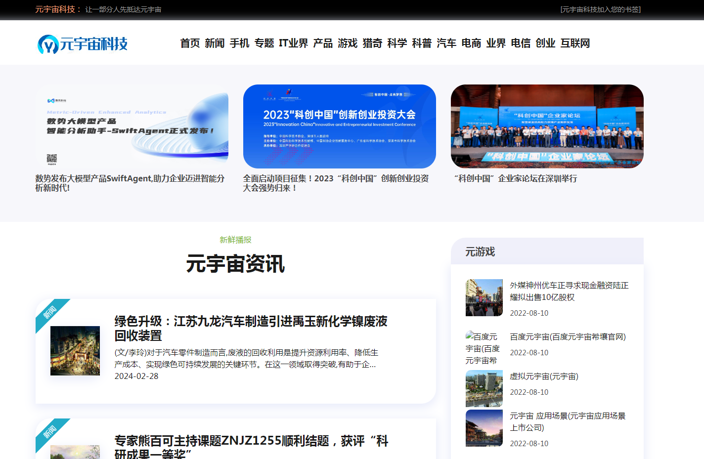Click the 新闻 ribbon tag on 熊百可 card
The image size is (704, 459).
point(50,432)
